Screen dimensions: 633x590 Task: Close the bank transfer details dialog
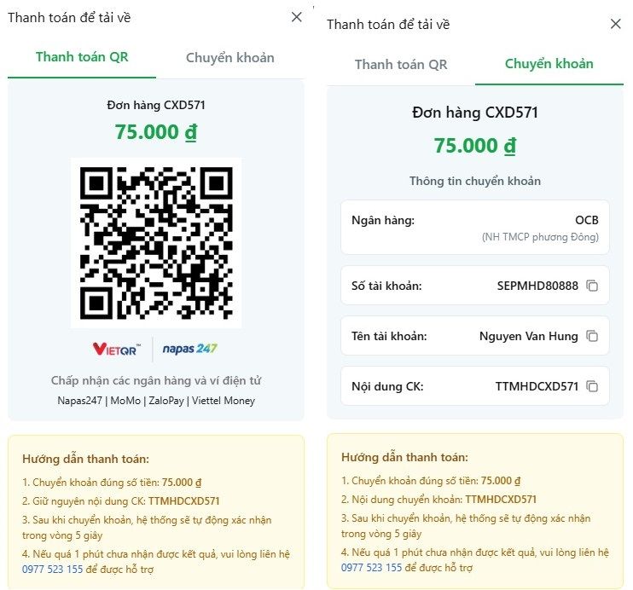(x=615, y=24)
